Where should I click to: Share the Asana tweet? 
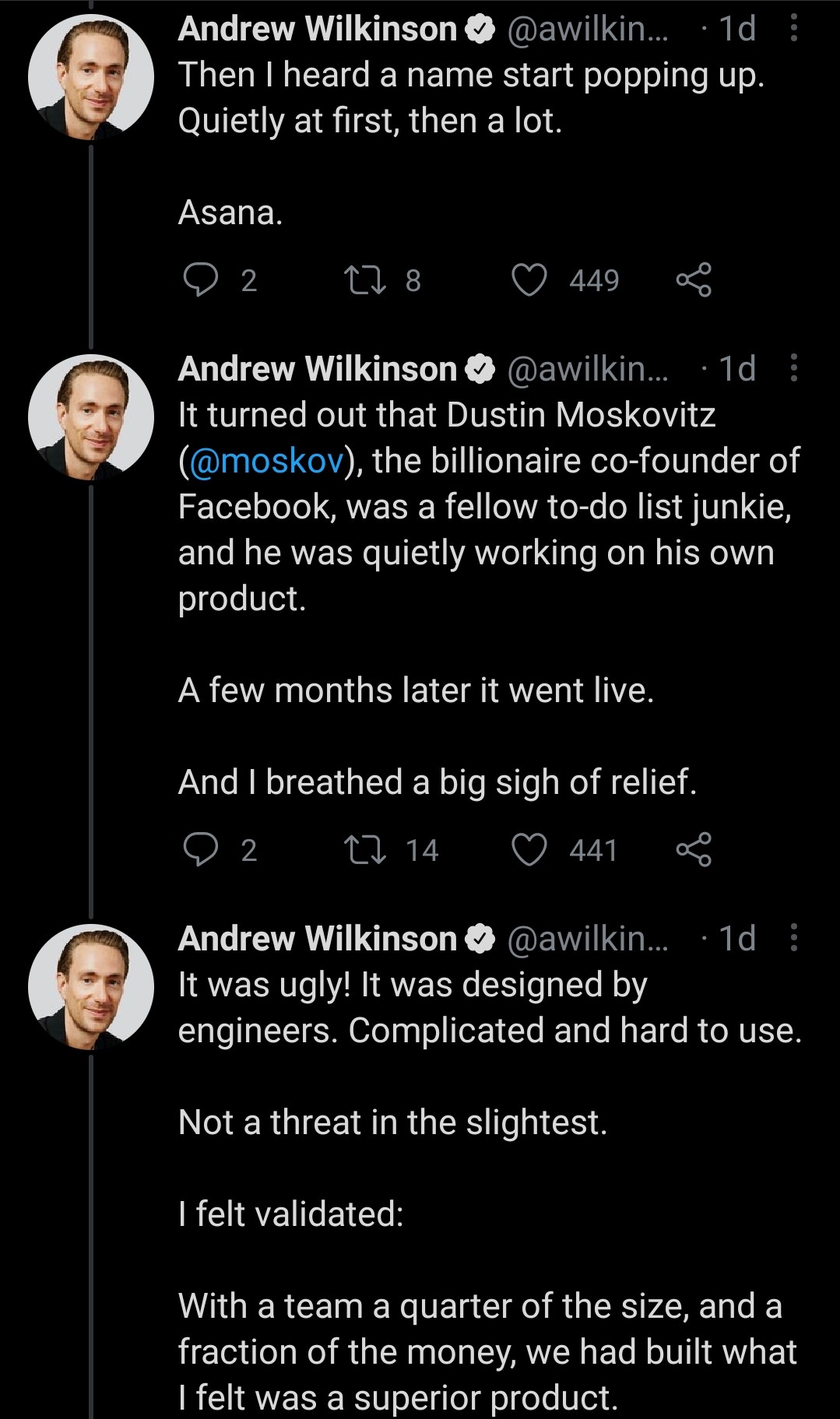coord(694,280)
